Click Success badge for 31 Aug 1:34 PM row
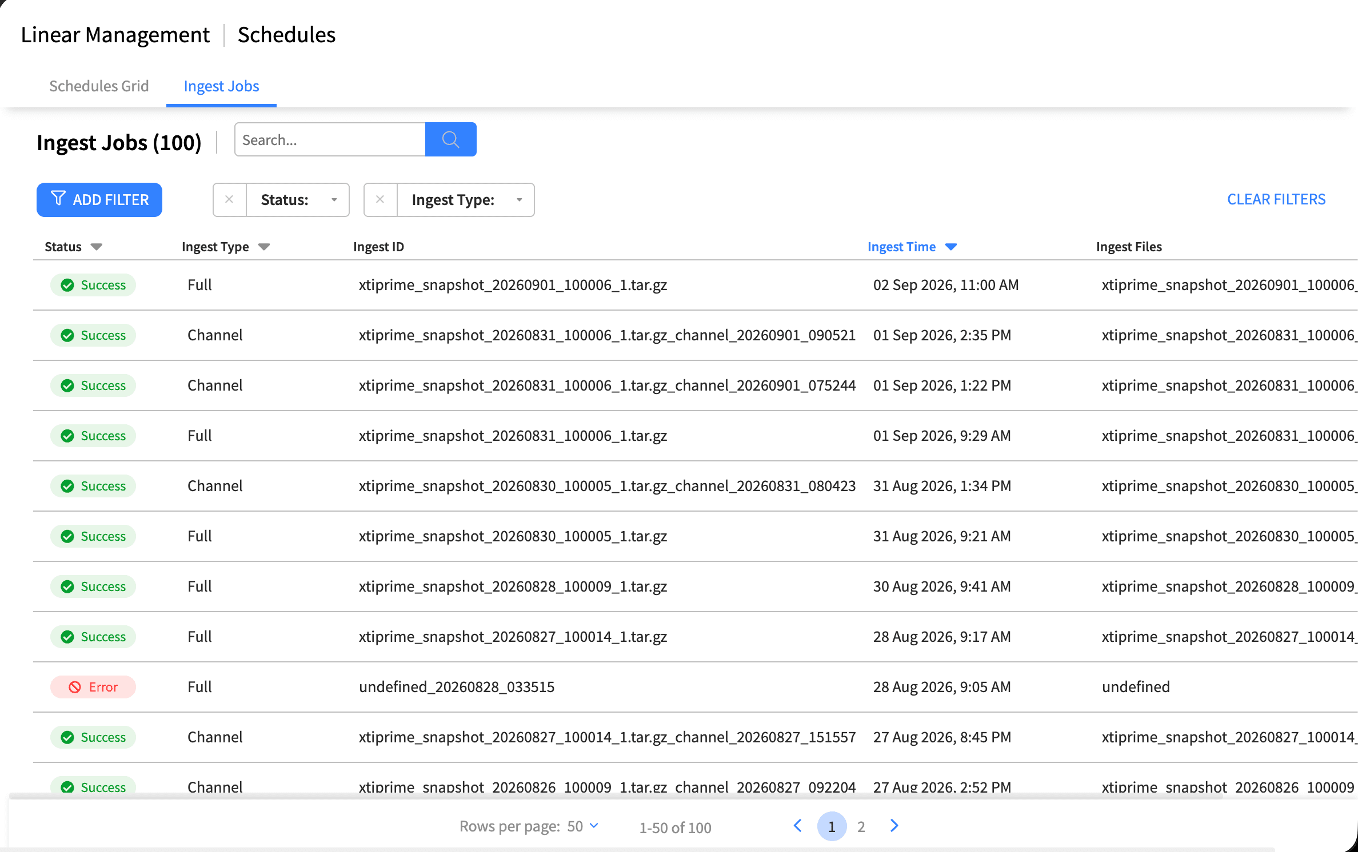The height and width of the screenshot is (852, 1358). click(93, 486)
